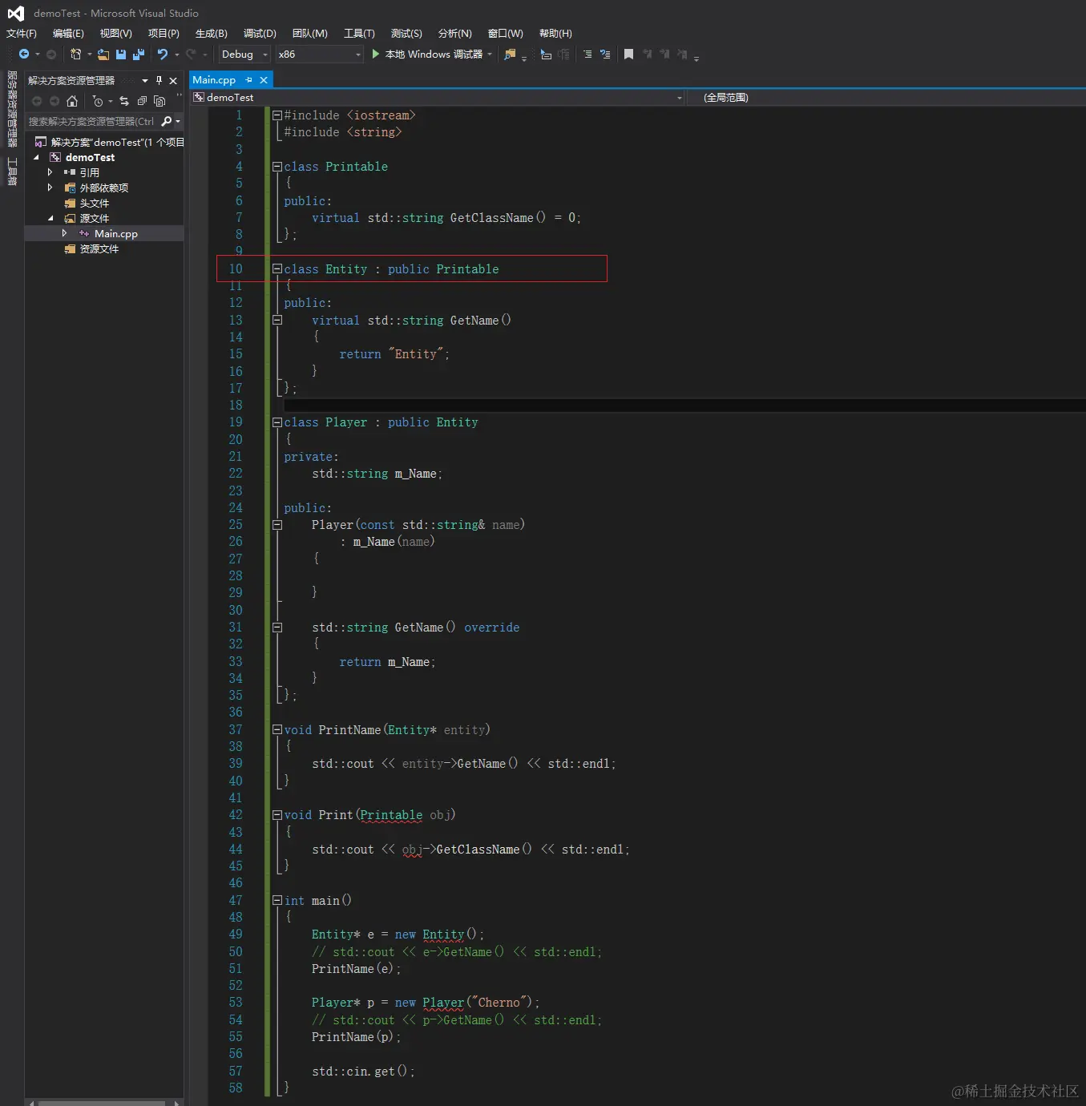Toggle bookmark with the bookmark icon
Screen dimensions: 1086x1106
[628, 54]
